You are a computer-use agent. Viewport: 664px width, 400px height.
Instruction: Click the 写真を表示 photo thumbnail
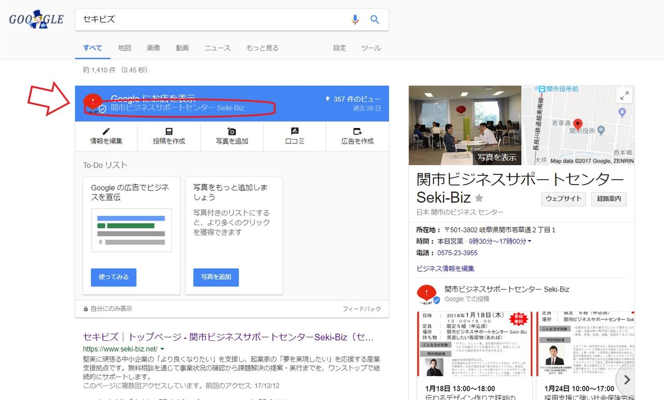pyautogui.click(x=465, y=125)
